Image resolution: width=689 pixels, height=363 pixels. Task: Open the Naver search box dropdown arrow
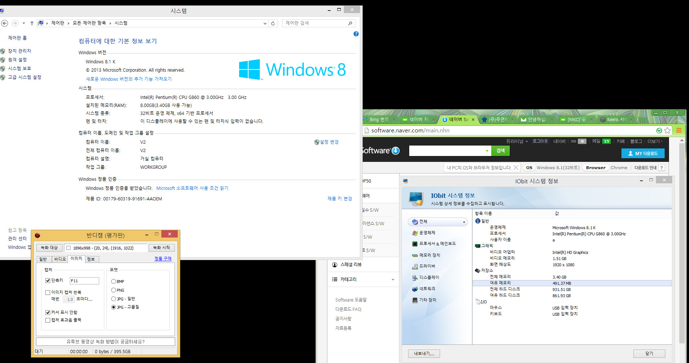pos(487,151)
